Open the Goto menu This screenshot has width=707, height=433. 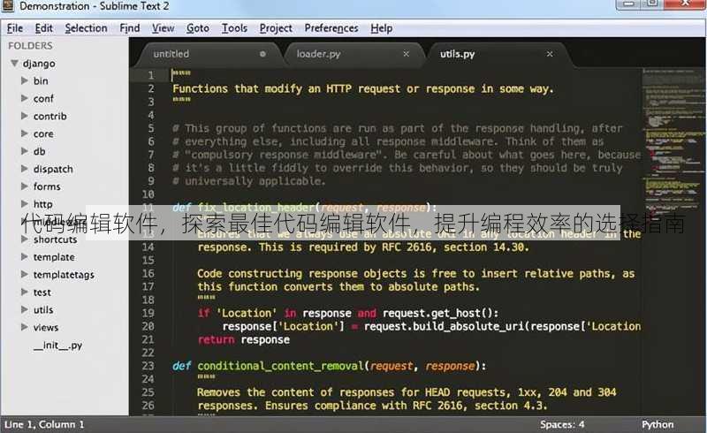197,28
